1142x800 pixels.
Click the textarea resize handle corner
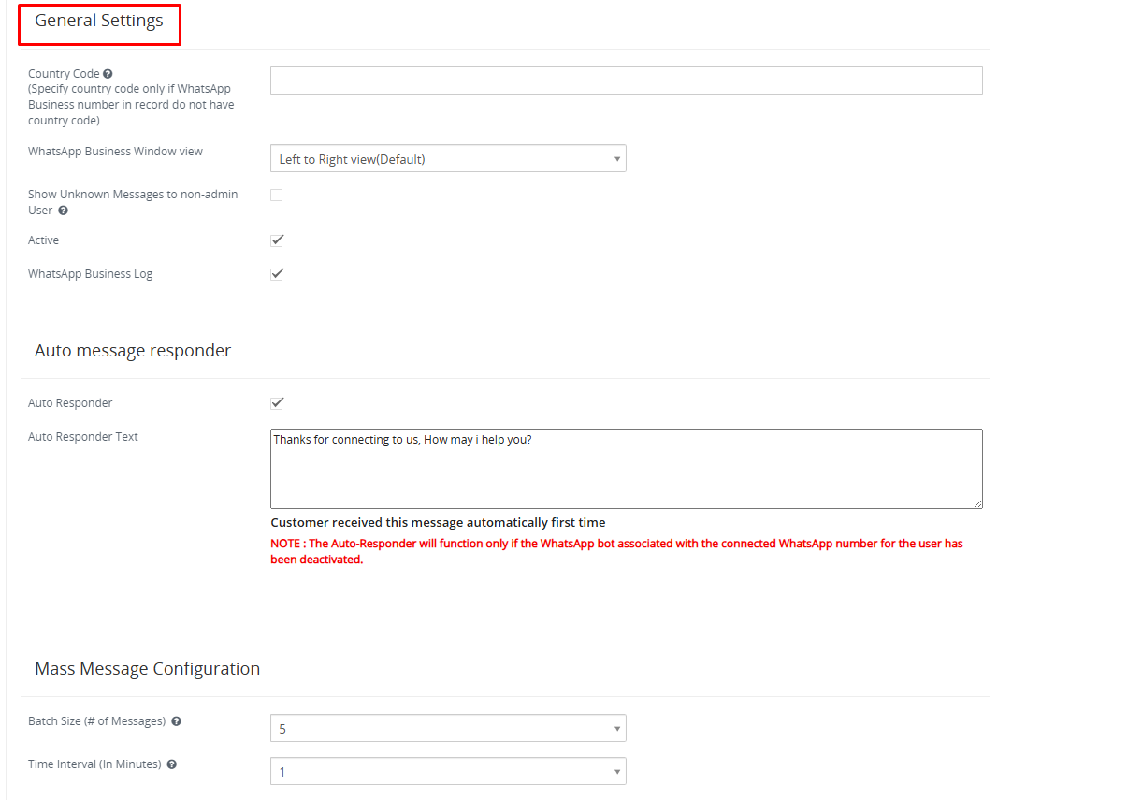(977, 503)
